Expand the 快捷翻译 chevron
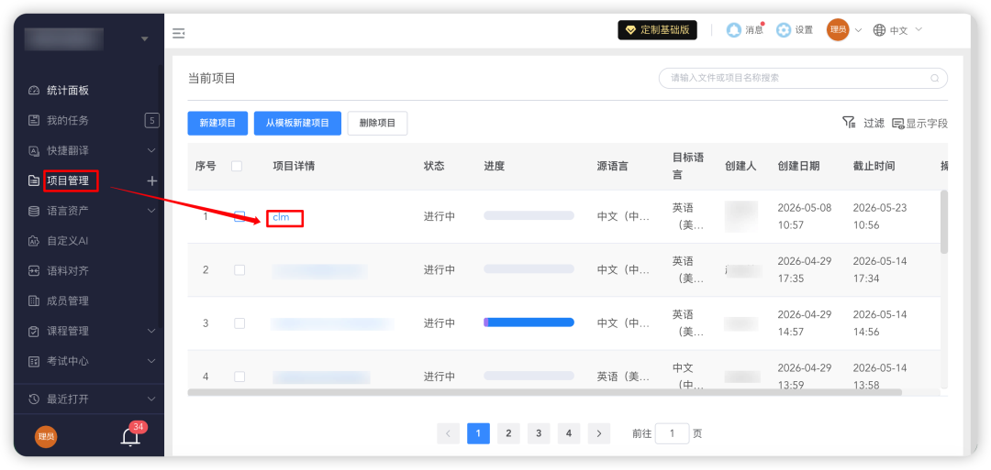Image resolution: width=991 pixels, height=470 pixels. point(151,150)
